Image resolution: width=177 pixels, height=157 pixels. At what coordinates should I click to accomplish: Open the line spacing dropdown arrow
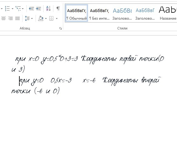(32, 18)
